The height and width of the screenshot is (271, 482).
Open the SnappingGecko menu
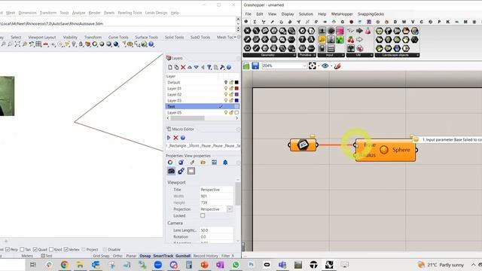[371, 14]
